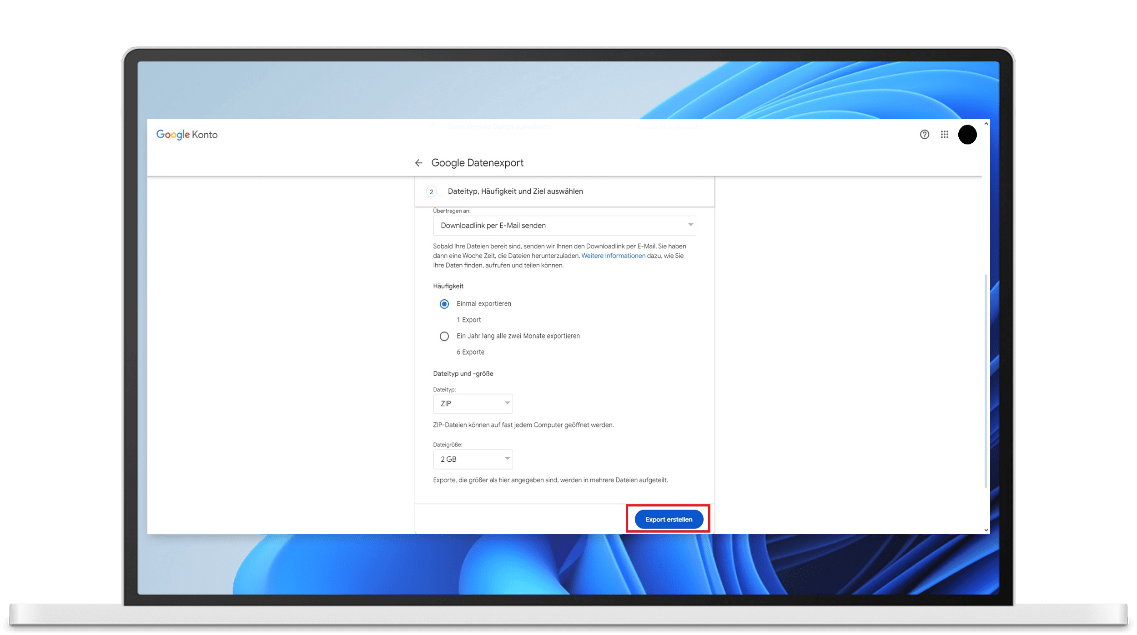1137x635 pixels.
Task: Click the scroll down arrow of the page
Action: (986, 530)
